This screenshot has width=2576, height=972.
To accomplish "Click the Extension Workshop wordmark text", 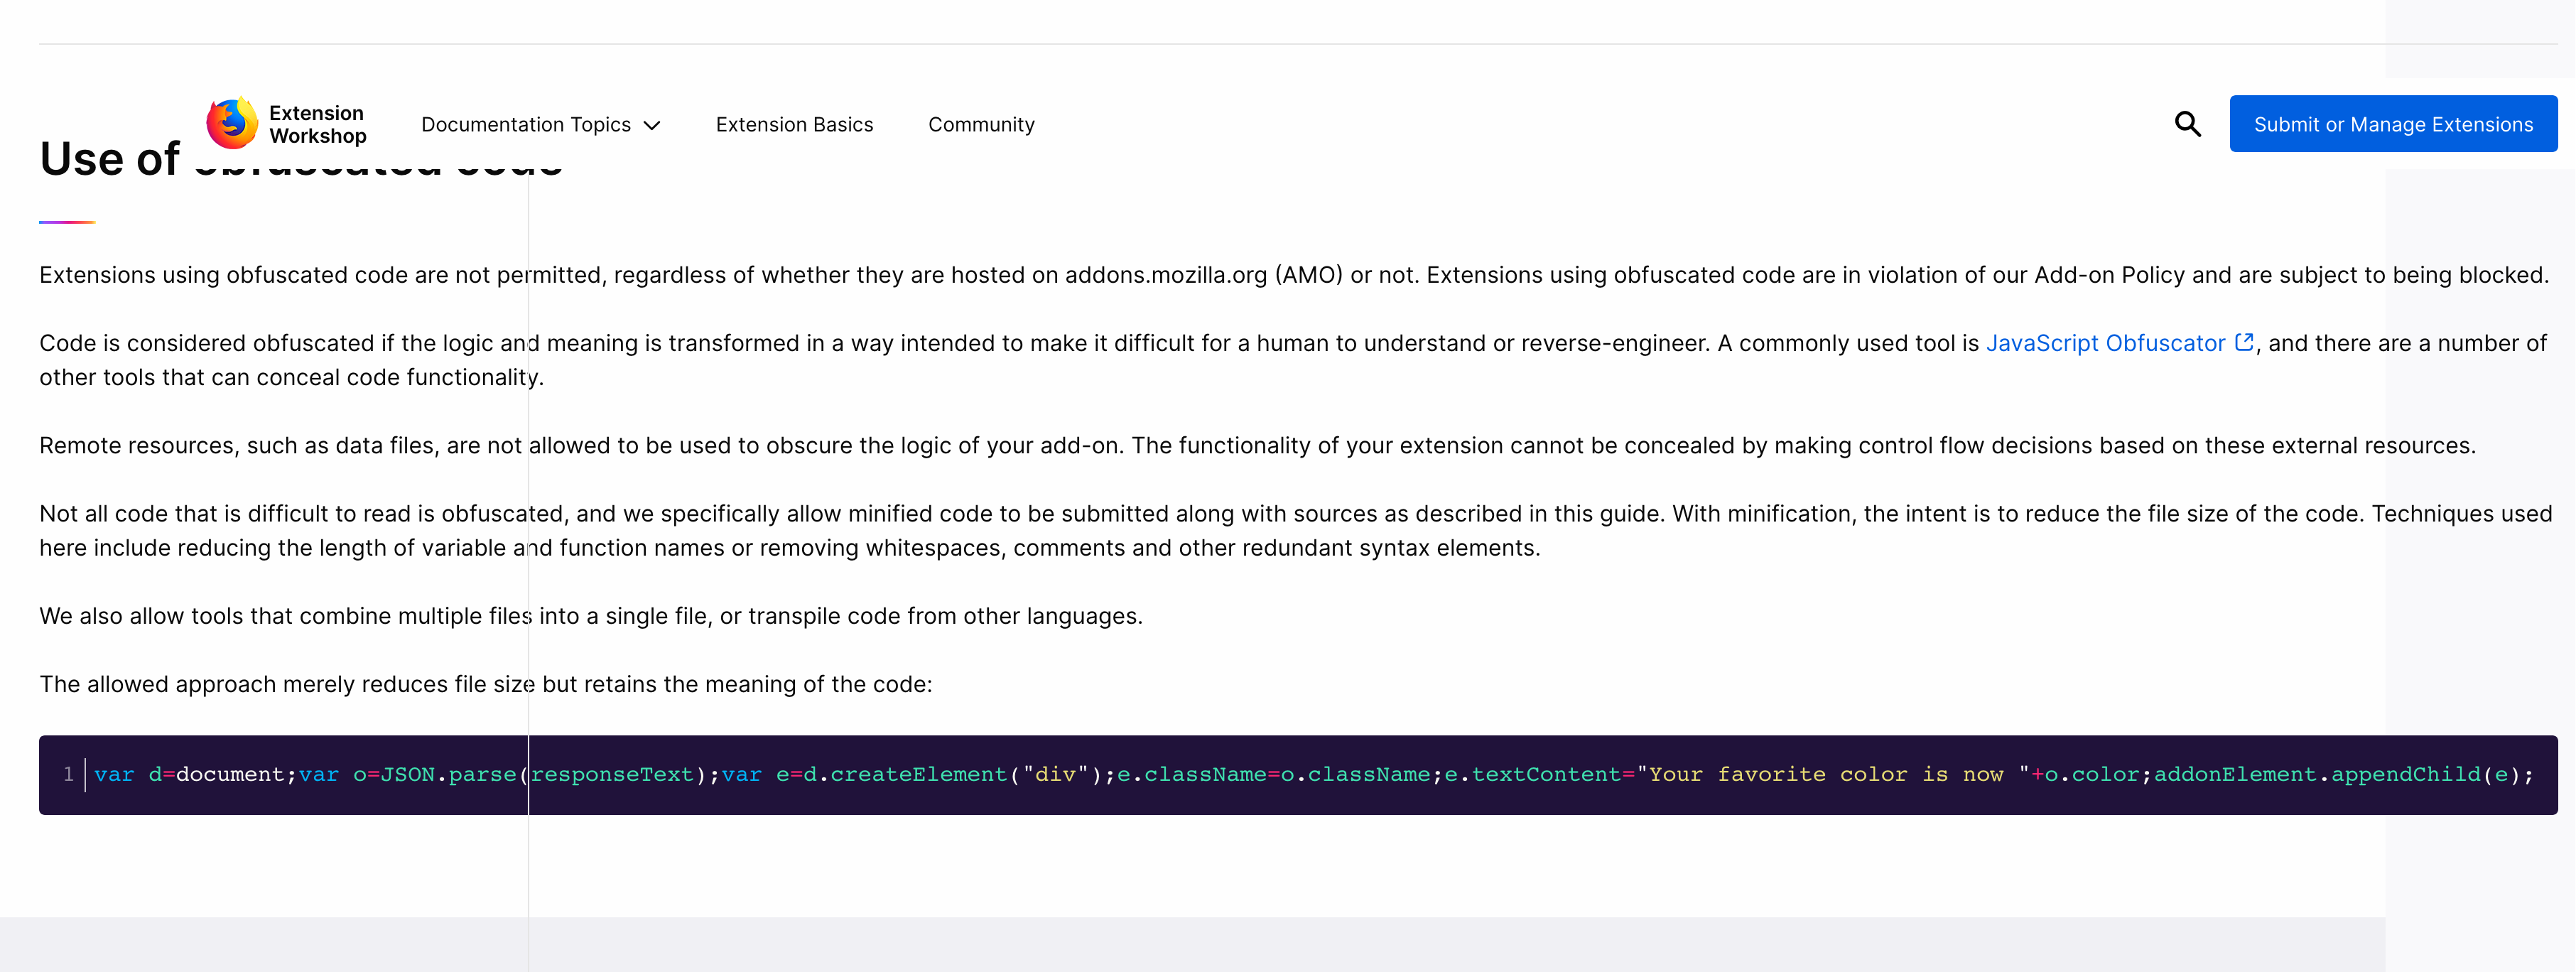I will pos(317,124).
